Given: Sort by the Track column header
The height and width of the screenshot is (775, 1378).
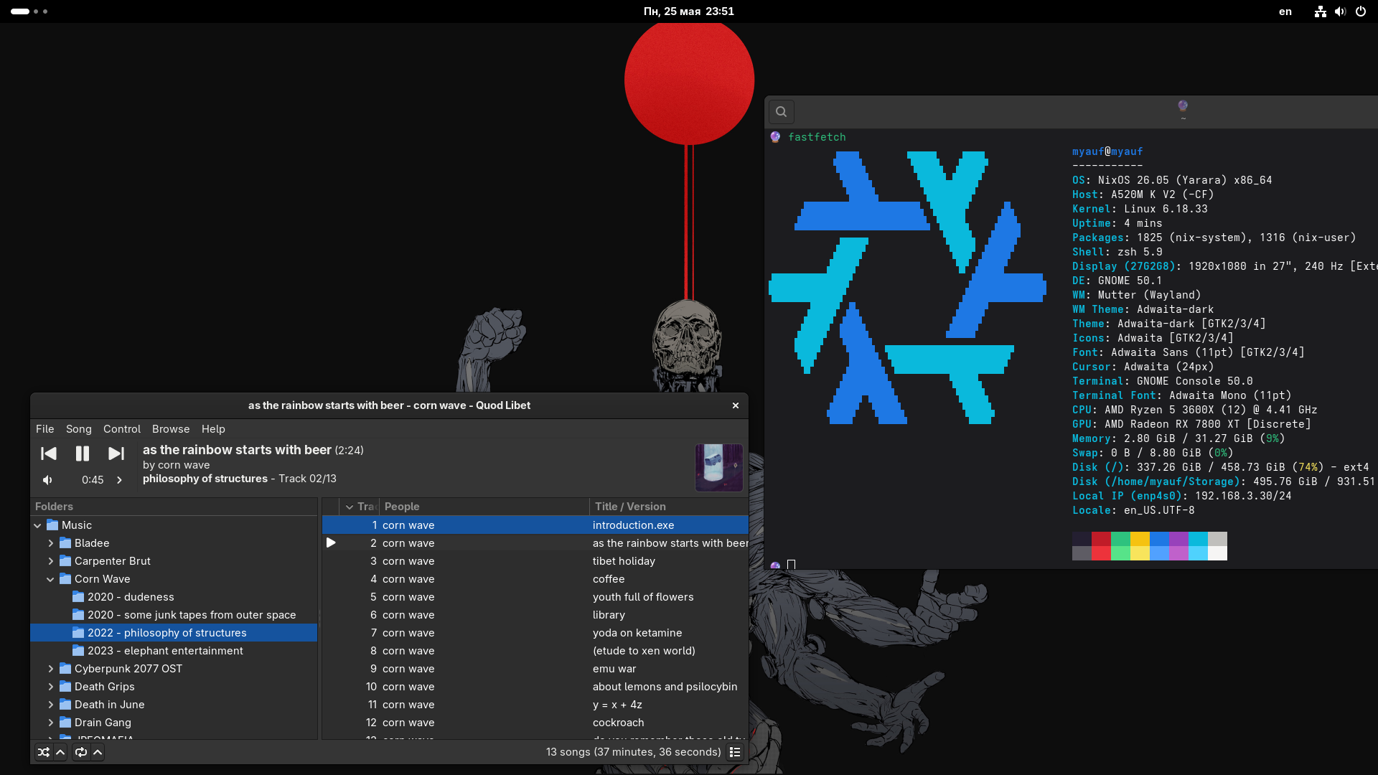Looking at the screenshot, I should pos(360,507).
